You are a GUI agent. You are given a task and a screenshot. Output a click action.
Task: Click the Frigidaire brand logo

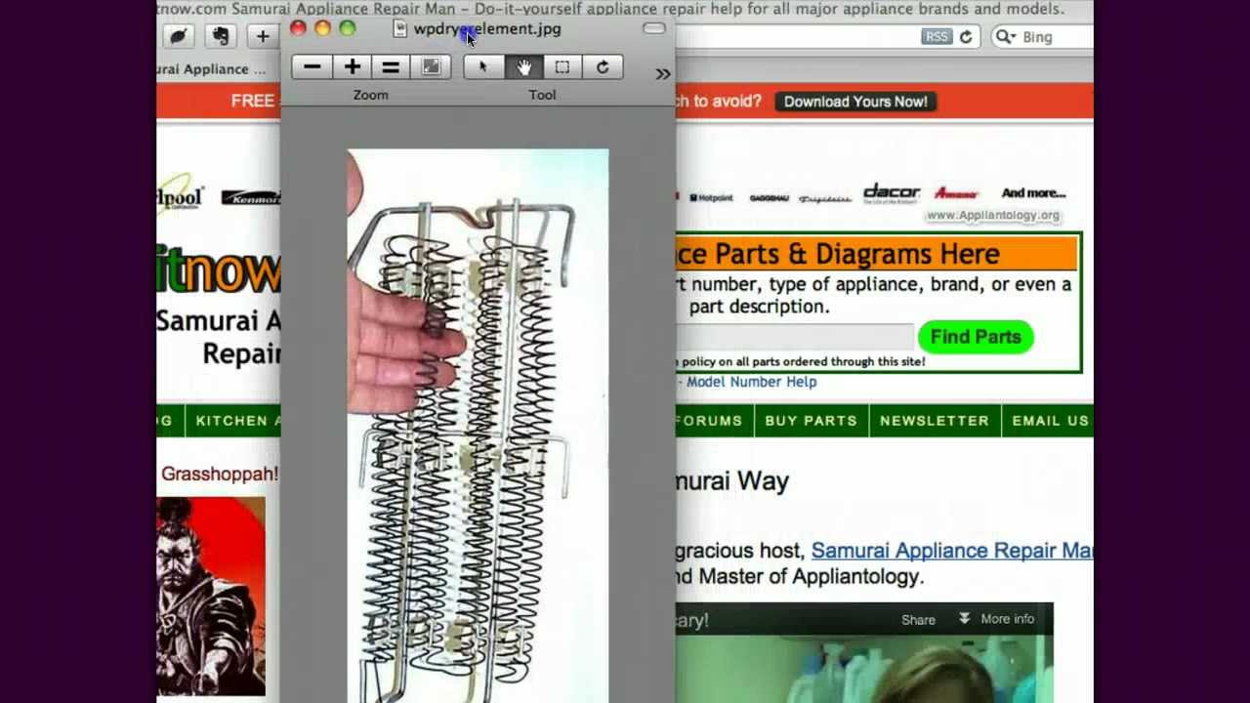click(x=825, y=198)
